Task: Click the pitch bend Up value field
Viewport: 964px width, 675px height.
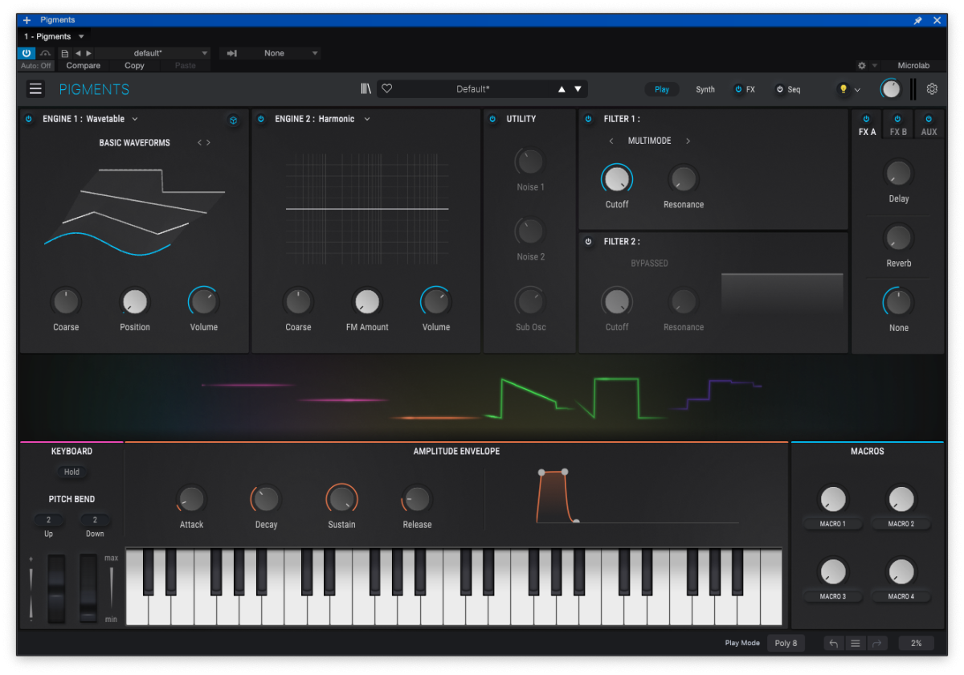Action: [49, 520]
